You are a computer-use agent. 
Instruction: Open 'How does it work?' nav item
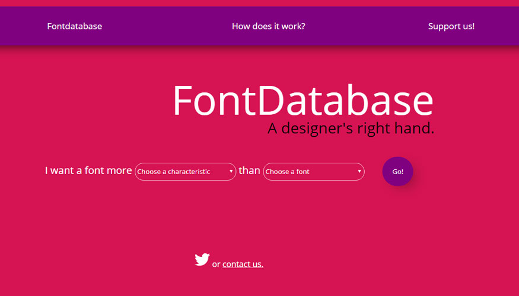coord(269,26)
